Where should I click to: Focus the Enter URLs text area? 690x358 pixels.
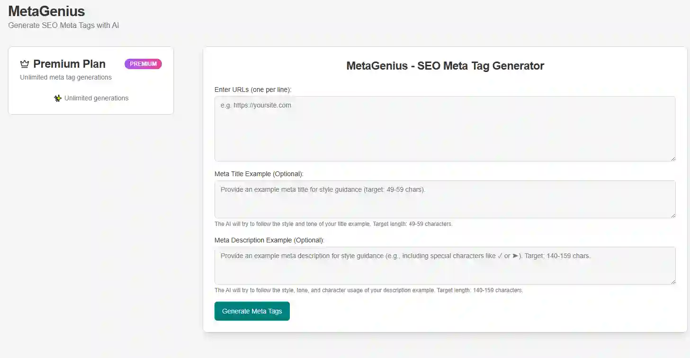coord(445,128)
